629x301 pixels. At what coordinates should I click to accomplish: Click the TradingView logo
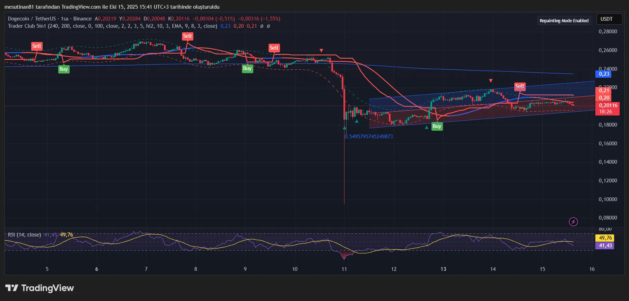[x=40, y=288]
